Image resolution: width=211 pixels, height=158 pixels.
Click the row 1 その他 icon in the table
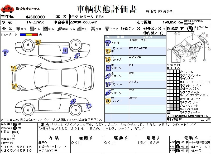[108, 43]
